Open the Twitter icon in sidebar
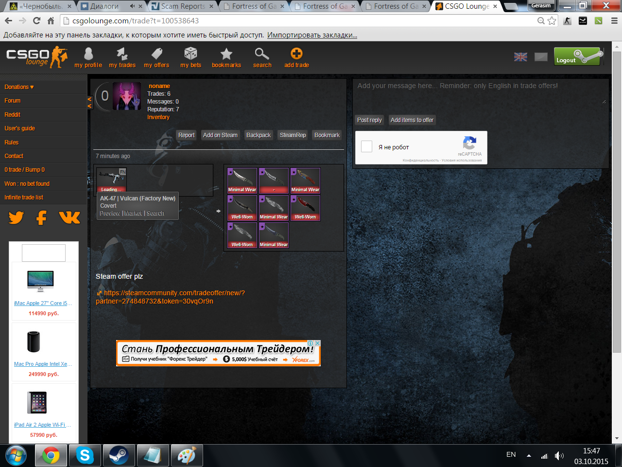Viewport: 622px width, 467px height. click(16, 217)
